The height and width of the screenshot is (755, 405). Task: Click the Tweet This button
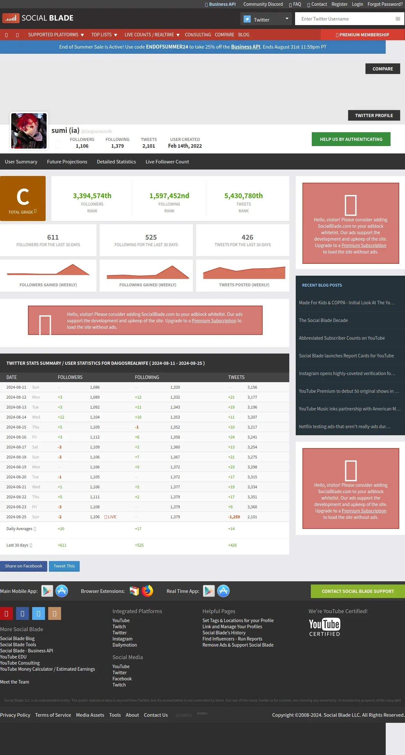64,566
